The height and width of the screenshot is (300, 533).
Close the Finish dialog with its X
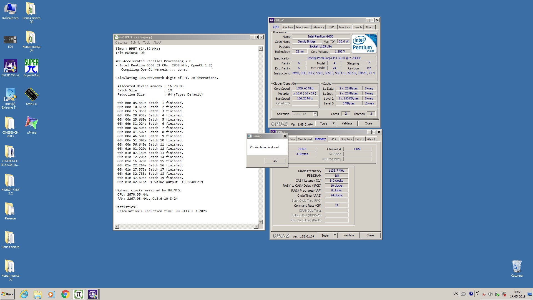pos(285,136)
